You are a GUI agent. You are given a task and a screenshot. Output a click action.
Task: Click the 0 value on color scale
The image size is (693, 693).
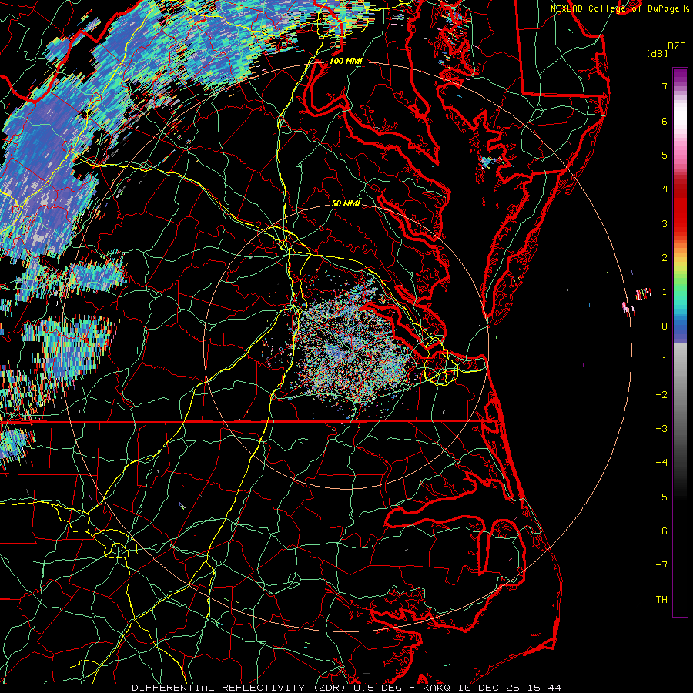click(x=665, y=326)
